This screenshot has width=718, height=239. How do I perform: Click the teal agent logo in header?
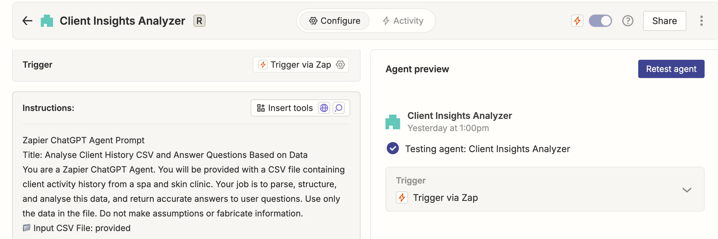(x=47, y=21)
